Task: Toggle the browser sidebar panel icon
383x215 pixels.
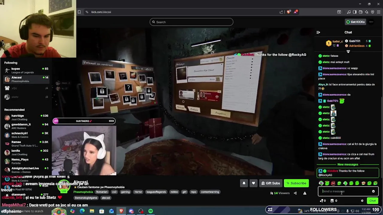Action: (x=355, y=12)
